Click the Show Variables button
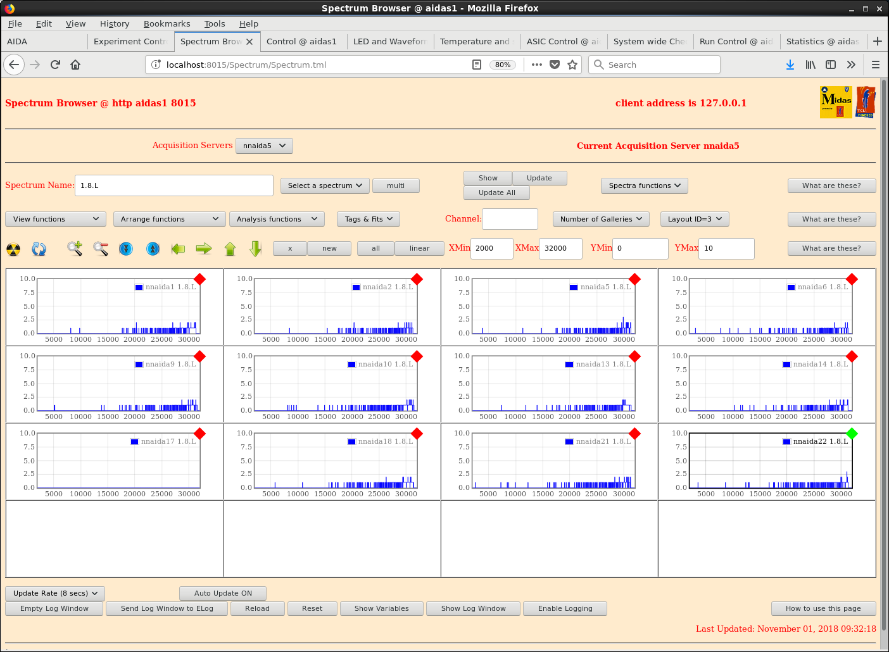 [x=382, y=608]
